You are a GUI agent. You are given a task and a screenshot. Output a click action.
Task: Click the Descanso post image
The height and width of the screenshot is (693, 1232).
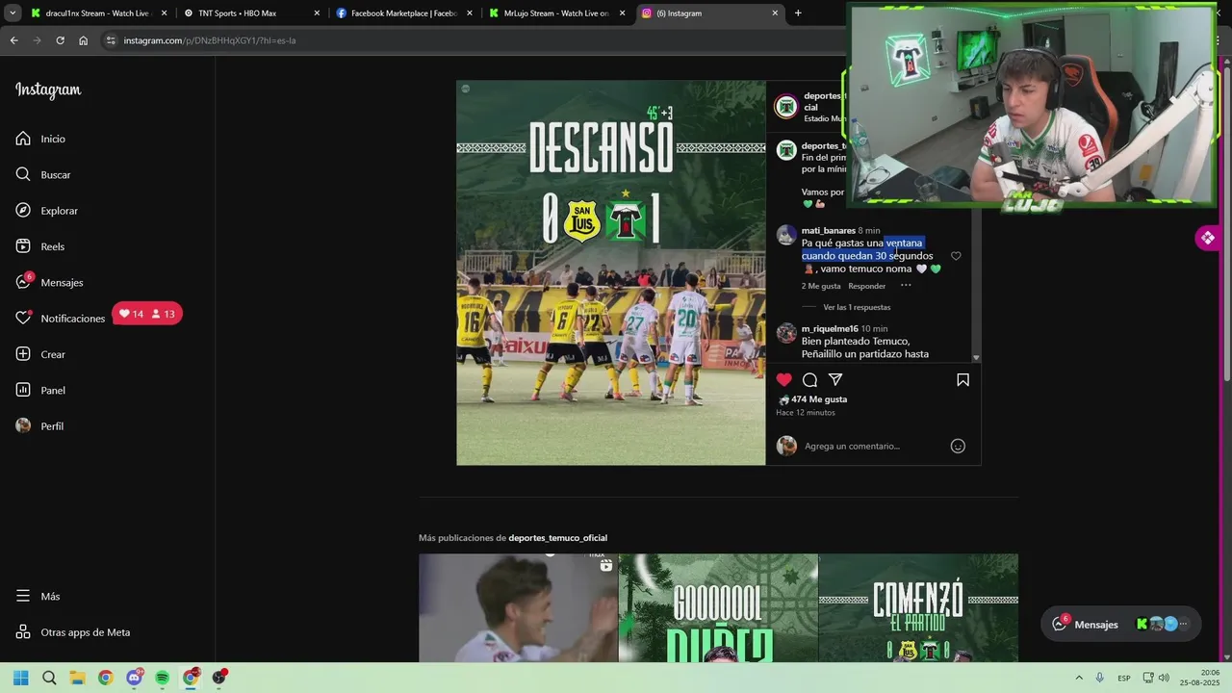click(x=611, y=272)
